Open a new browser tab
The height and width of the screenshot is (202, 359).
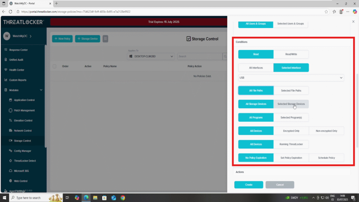56,4
